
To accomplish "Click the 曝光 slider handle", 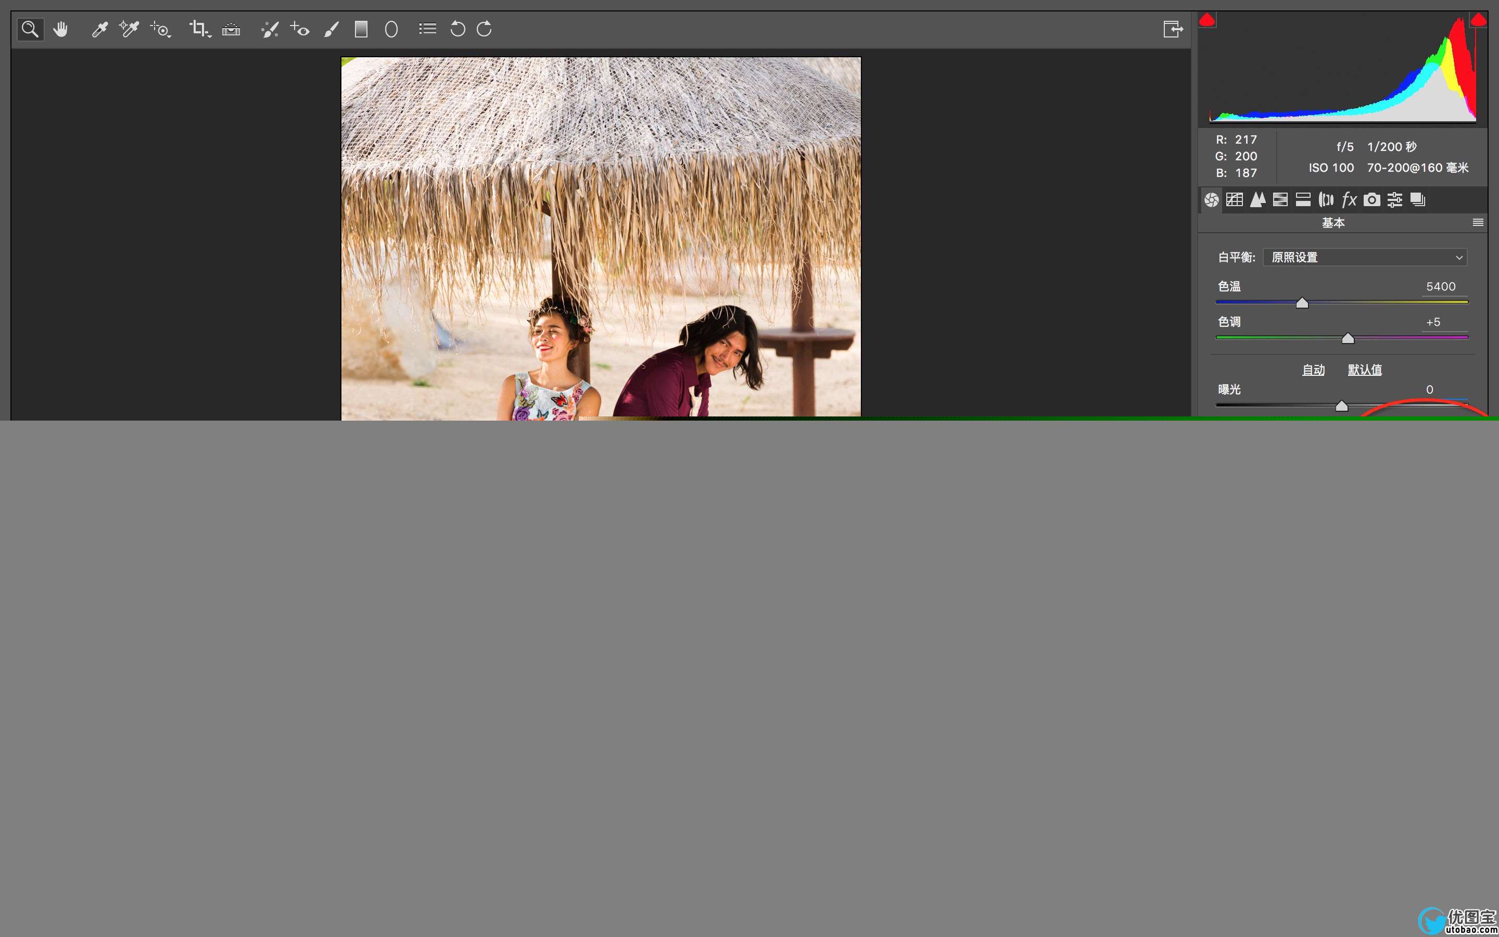I will pos(1342,406).
